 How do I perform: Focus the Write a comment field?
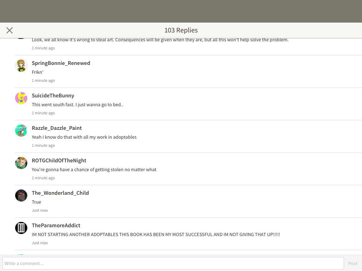coord(173,263)
